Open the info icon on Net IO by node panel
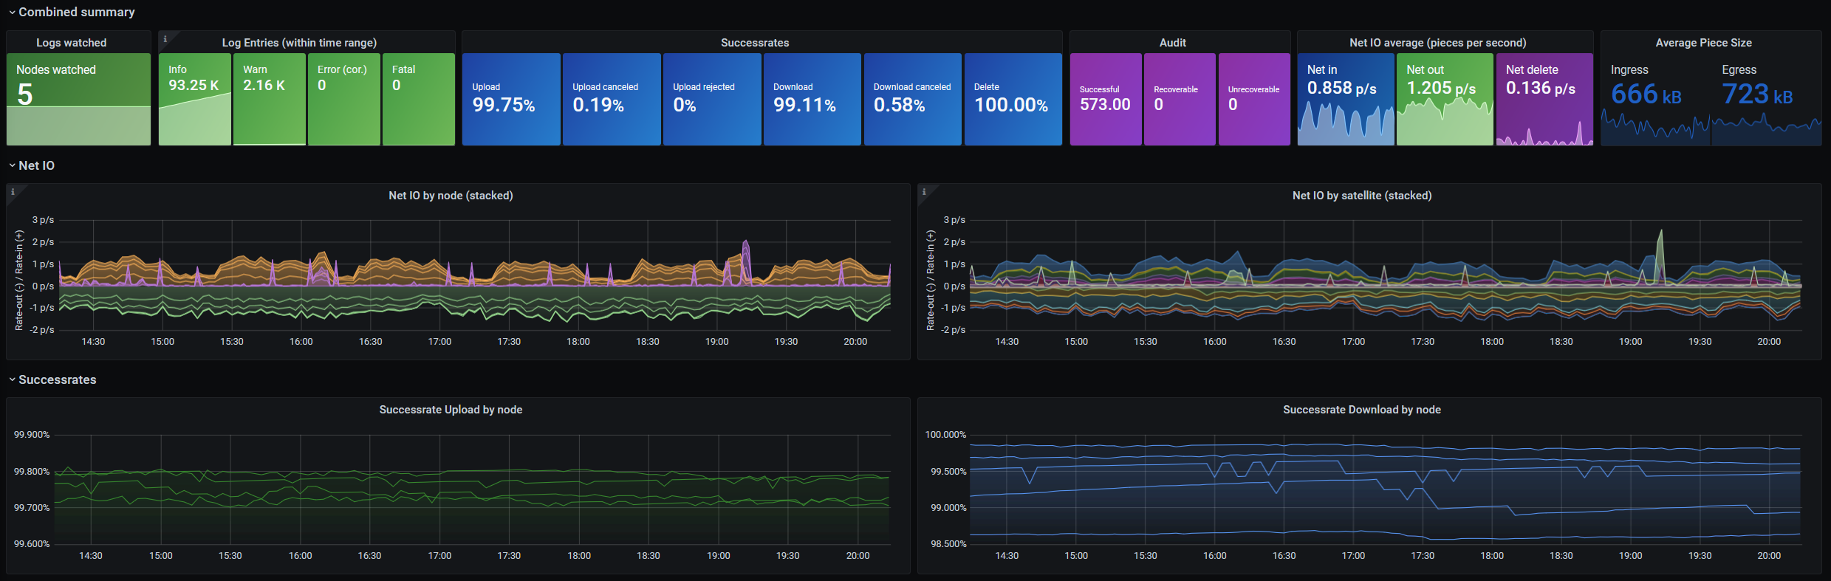 pos(13,192)
